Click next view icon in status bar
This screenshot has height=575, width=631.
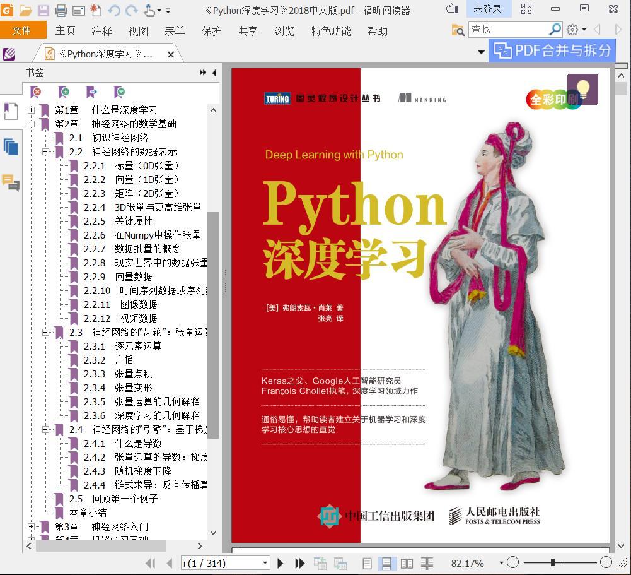tap(340, 563)
